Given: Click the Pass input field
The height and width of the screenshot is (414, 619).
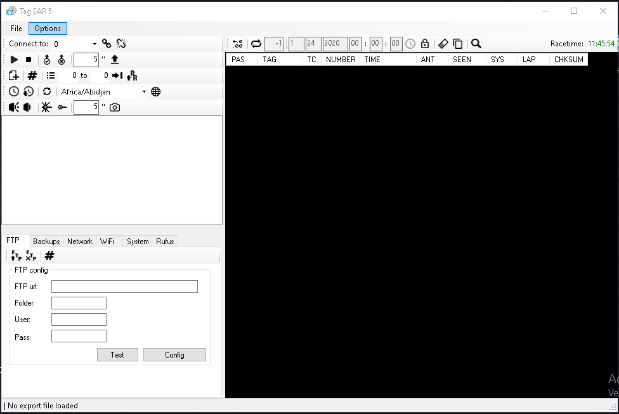Looking at the screenshot, I should click(x=79, y=336).
